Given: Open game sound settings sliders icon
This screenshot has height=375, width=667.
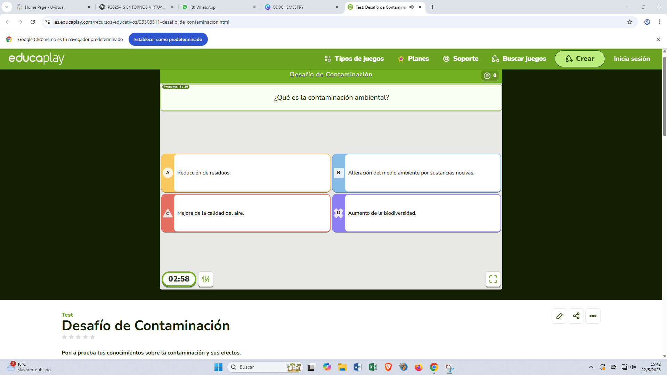Looking at the screenshot, I should click(206, 279).
